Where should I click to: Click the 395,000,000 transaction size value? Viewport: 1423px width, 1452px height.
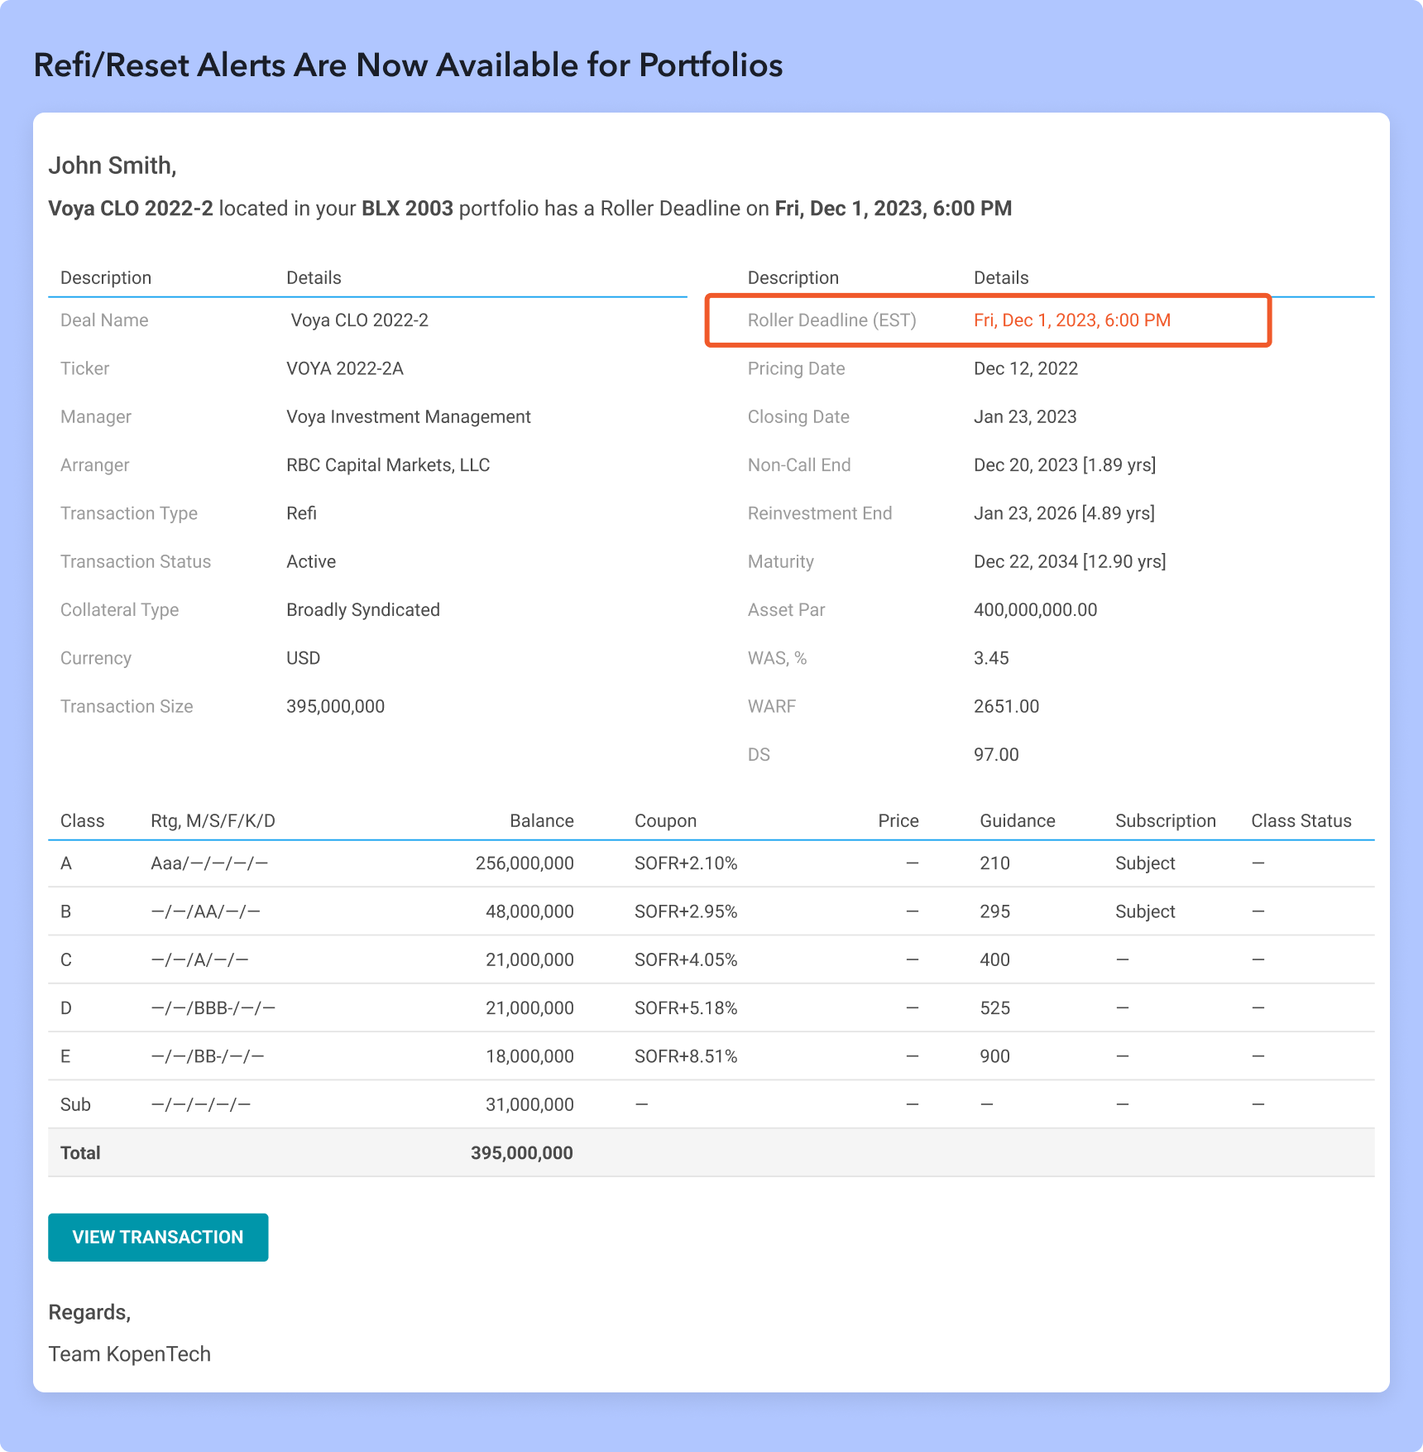335,706
